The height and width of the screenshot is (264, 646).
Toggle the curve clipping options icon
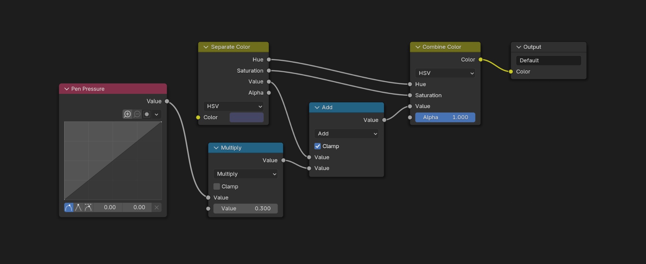147,114
